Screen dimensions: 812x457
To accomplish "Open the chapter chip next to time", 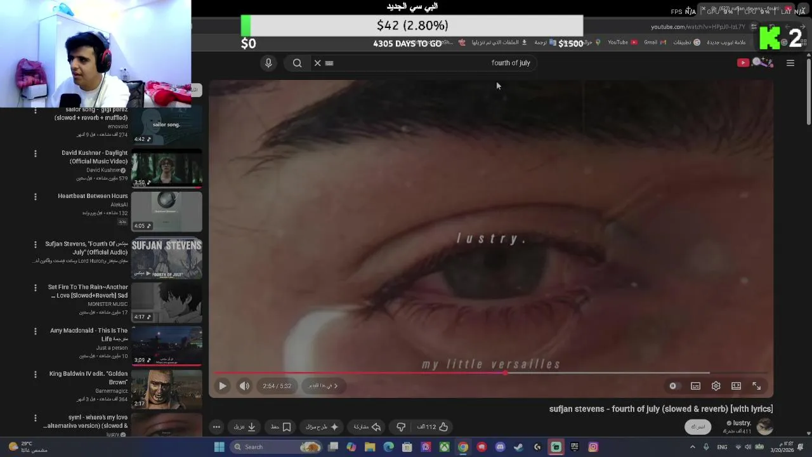I will (x=323, y=386).
